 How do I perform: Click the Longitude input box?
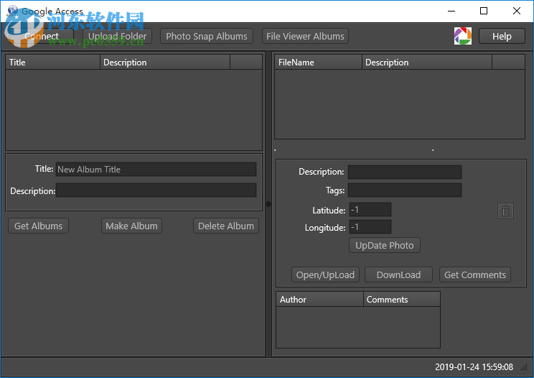370,227
